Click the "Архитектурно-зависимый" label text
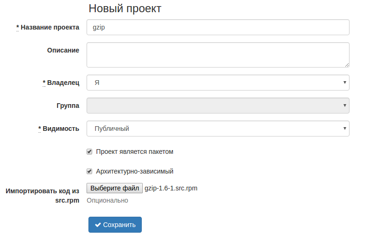Screen dimensions: 365x235 pyautogui.click(x=135, y=171)
